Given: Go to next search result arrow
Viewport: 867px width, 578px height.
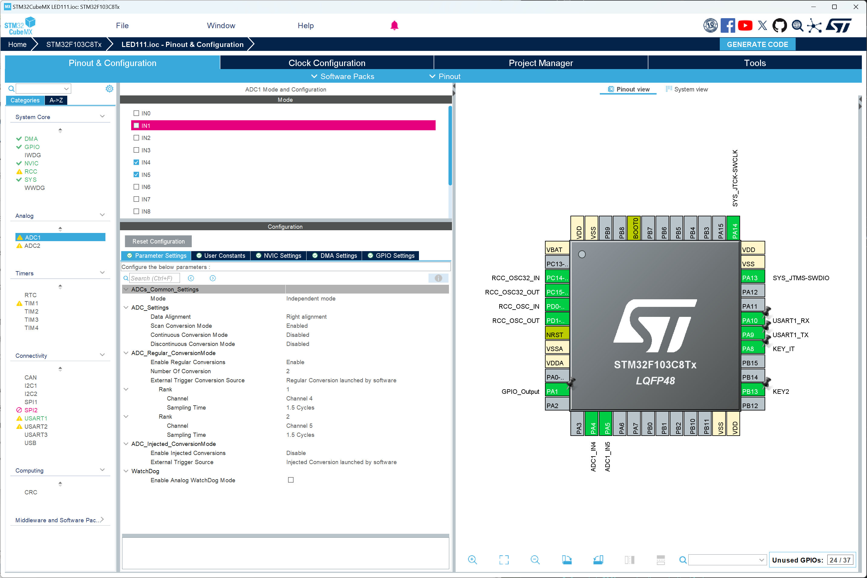Looking at the screenshot, I should [213, 278].
